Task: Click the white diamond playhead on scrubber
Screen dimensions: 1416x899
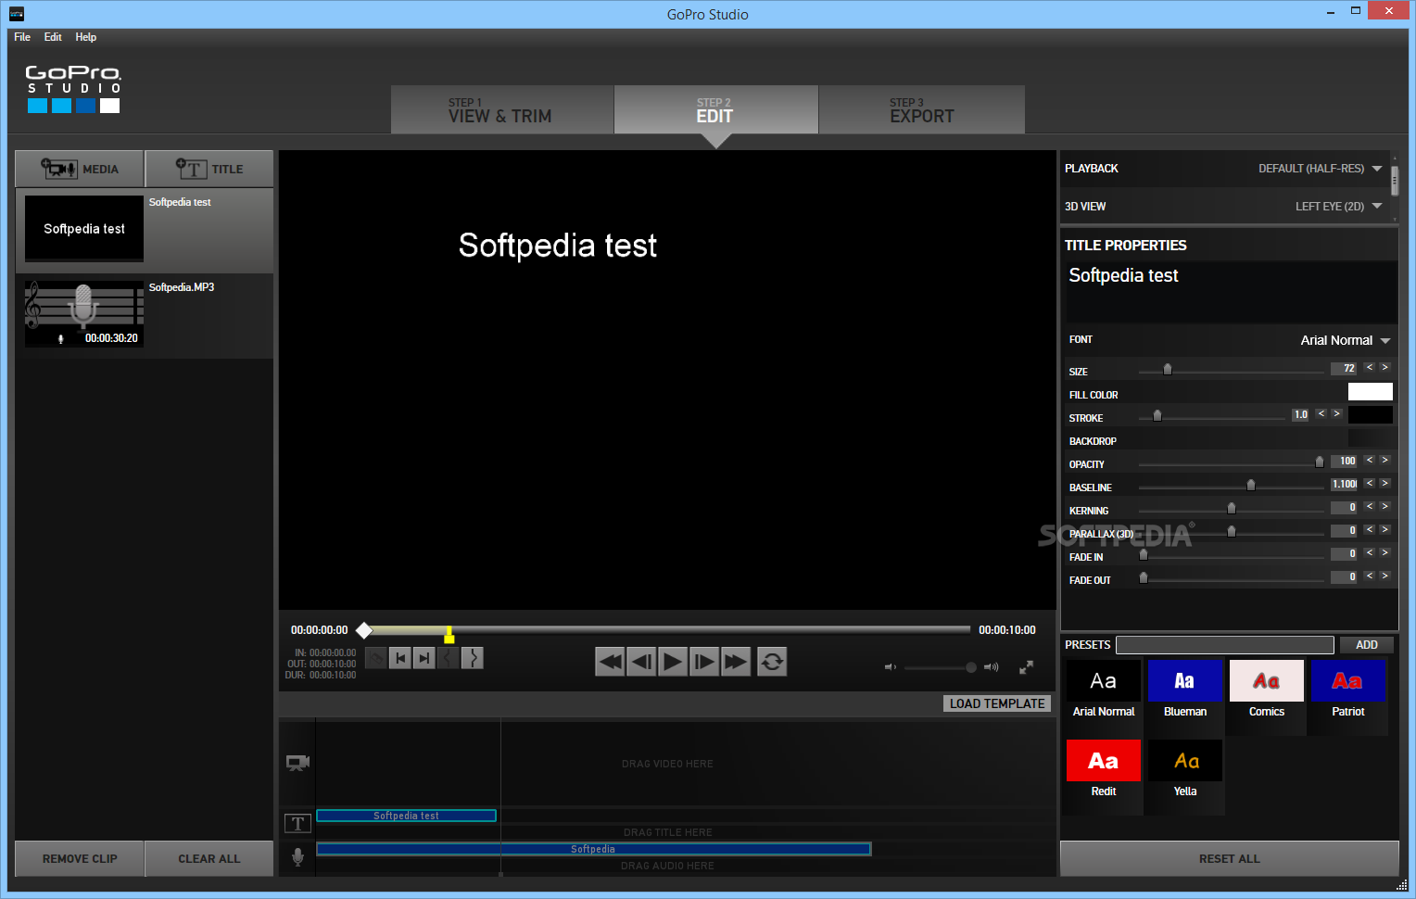Action: (364, 630)
